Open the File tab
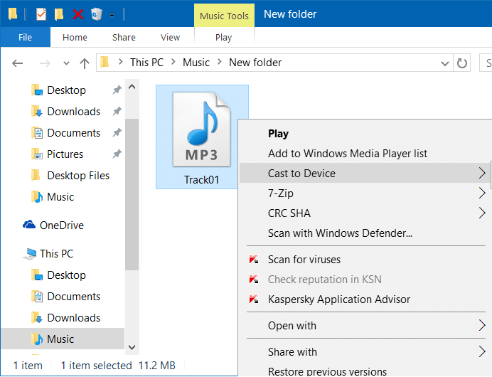492x377 pixels. point(25,38)
